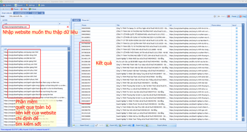Select the GOLF company title cell
This screenshot has width=247, height=132.
(142, 40)
